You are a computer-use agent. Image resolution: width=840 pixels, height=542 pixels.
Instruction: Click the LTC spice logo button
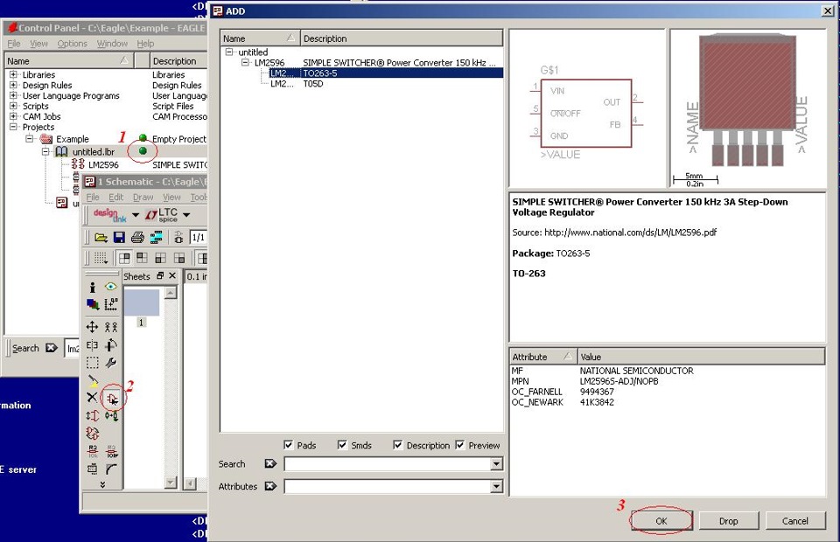pyautogui.click(x=161, y=214)
